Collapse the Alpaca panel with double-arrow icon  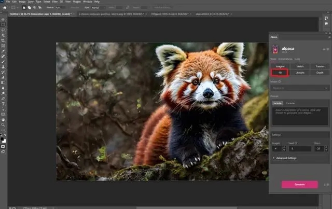pos(326,33)
